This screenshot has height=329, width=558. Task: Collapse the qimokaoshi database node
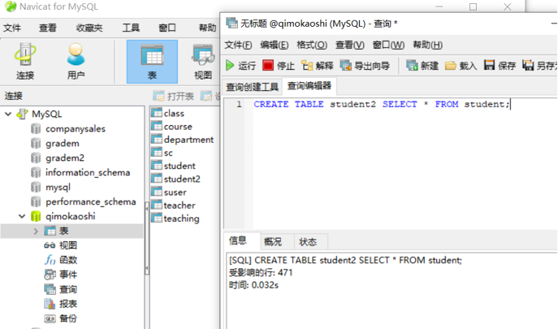pos(22,216)
